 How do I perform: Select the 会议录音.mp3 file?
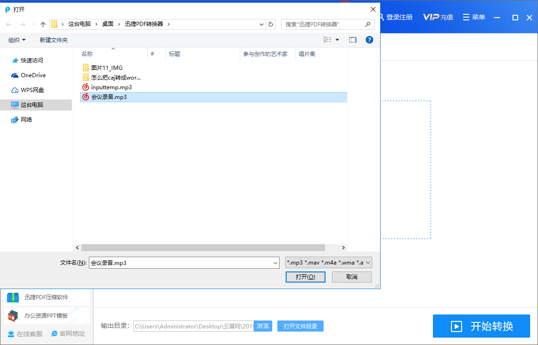pyautogui.click(x=213, y=97)
